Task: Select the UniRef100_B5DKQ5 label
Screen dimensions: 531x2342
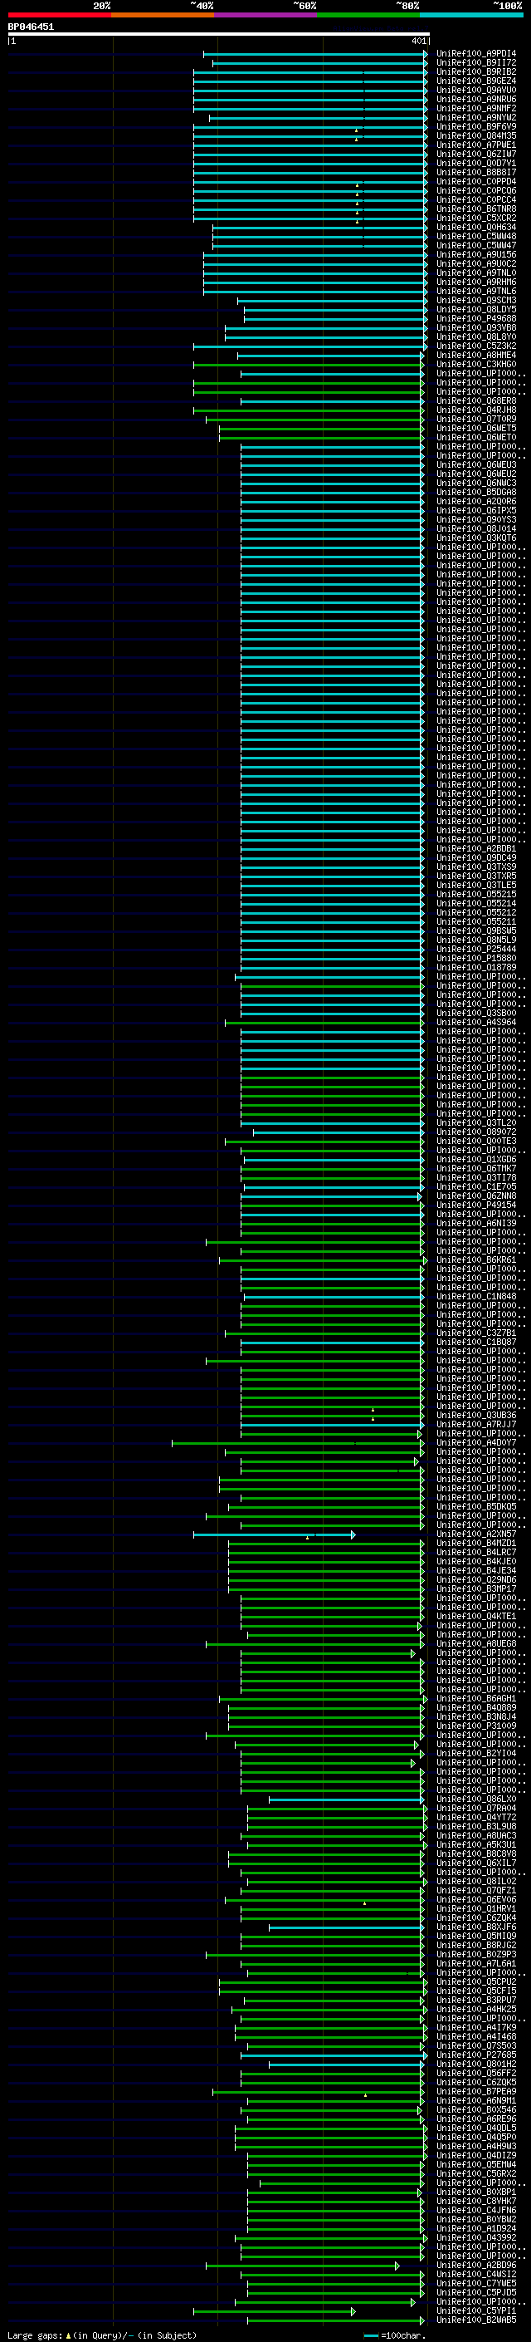Action: [476, 1506]
